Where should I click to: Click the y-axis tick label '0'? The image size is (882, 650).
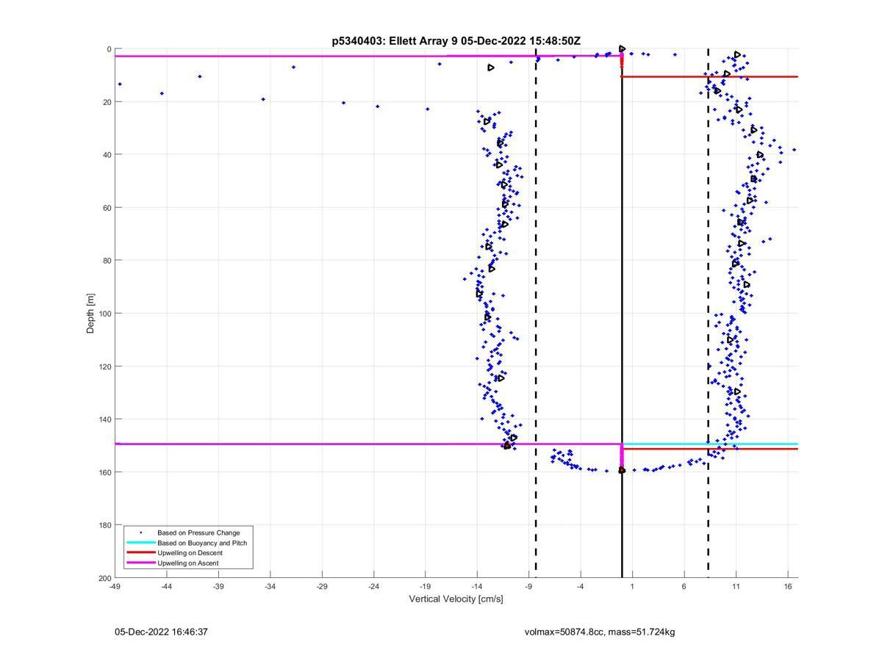109,49
